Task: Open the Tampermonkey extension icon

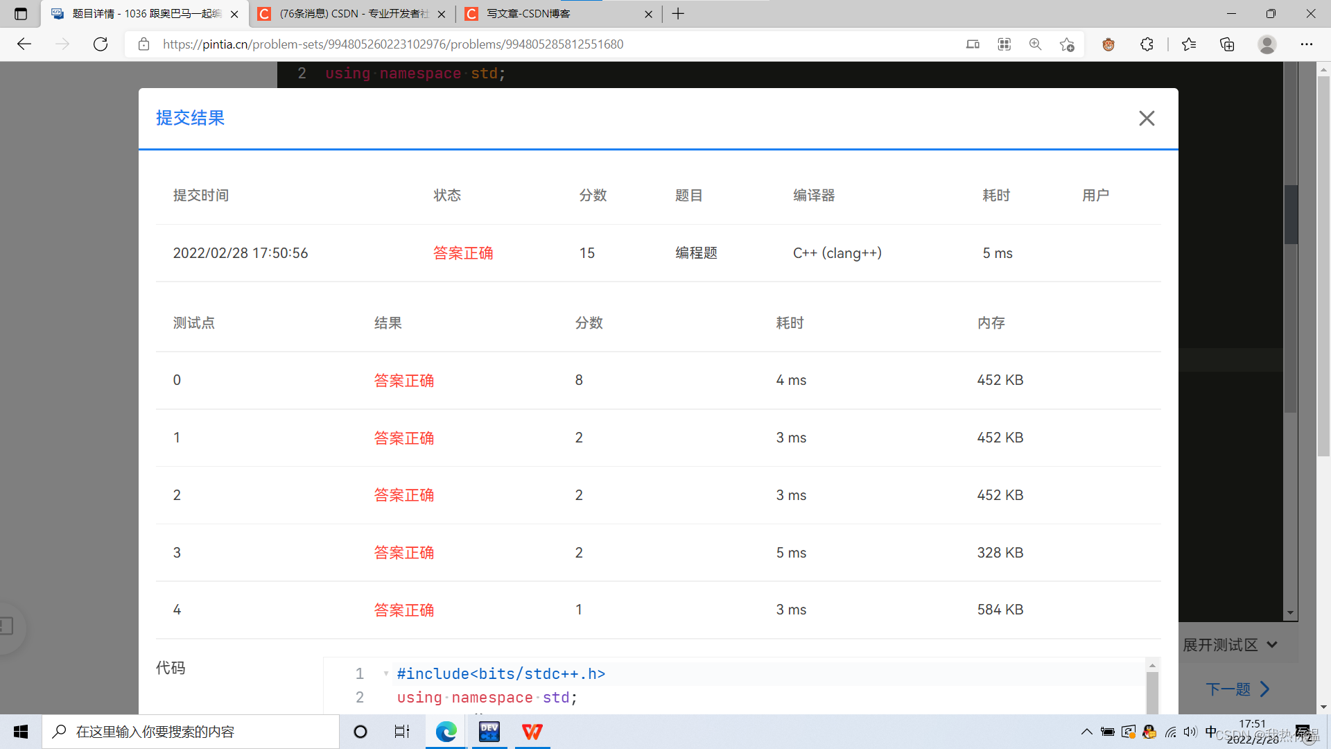Action: [x=1108, y=44]
